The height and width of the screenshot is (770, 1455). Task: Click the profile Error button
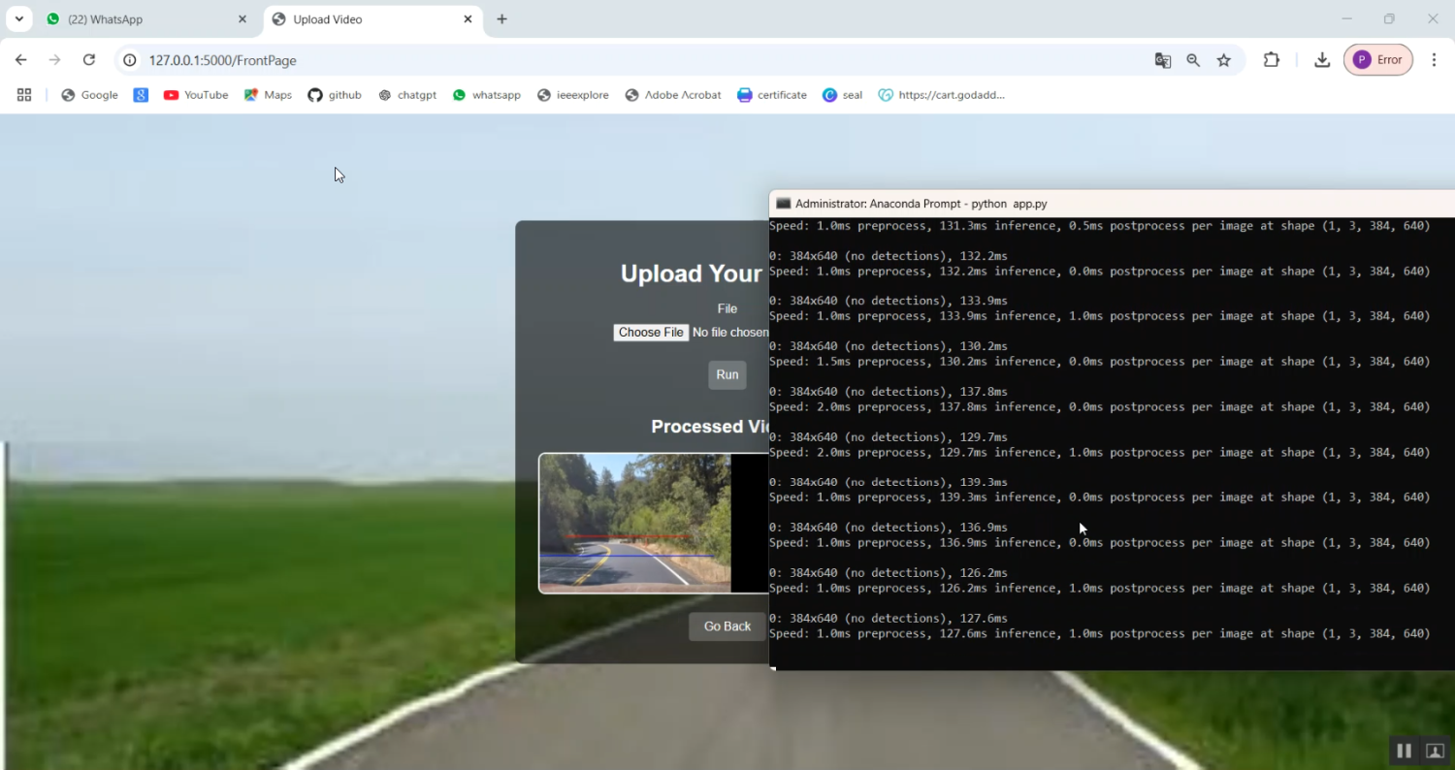[x=1377, y=60]
